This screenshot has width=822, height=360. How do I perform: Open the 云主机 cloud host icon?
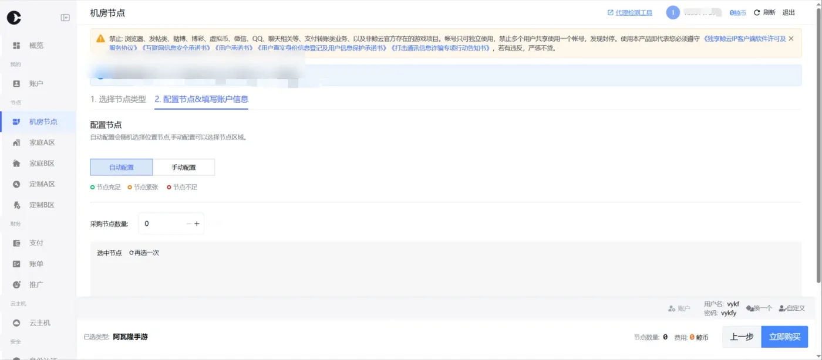click(16, 322)
